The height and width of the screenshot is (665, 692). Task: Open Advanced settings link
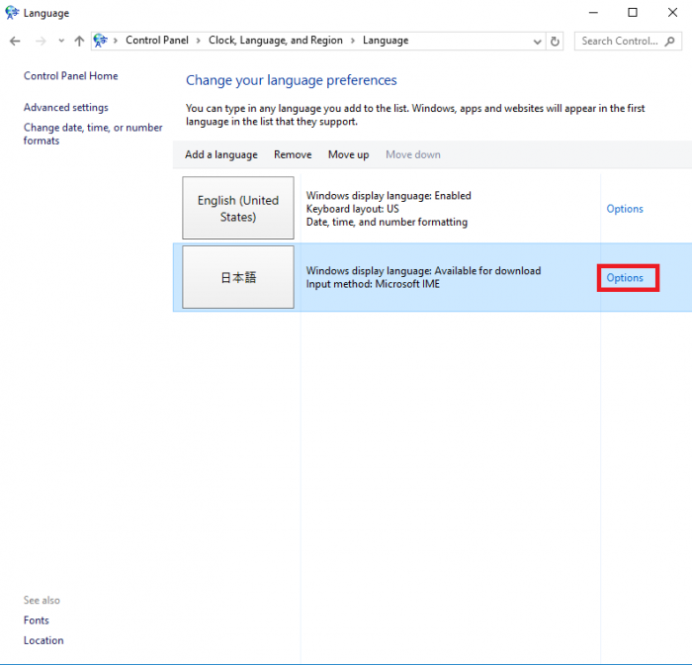pyautogui.click(x=66, y=108)
